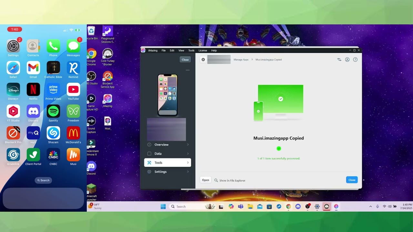Launch Disney+ on the phone
The image size is (413, 232).
coord(13,90)
